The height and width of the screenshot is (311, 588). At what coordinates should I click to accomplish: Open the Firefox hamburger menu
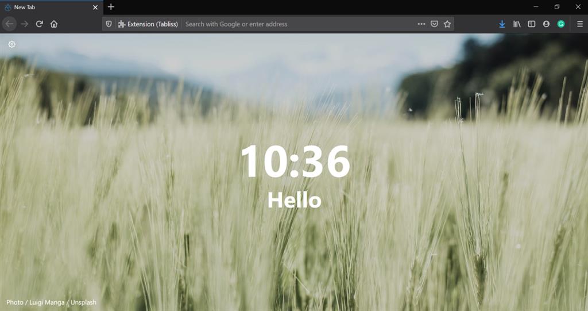(x=580, y=24)
